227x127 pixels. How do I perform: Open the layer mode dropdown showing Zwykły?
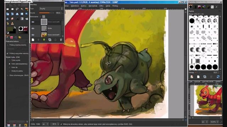51,8
